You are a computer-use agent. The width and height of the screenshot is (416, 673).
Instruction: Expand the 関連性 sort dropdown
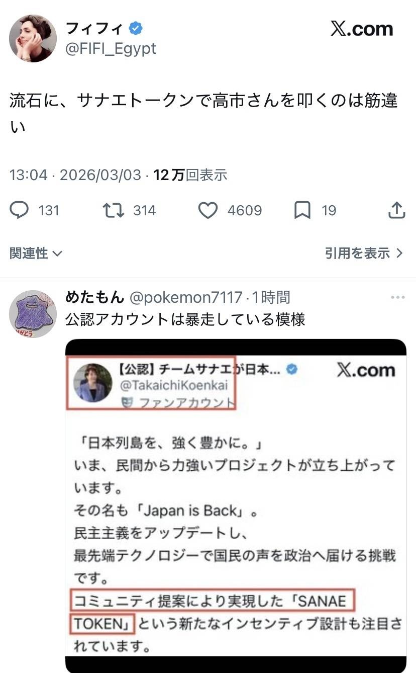(36, 253)
